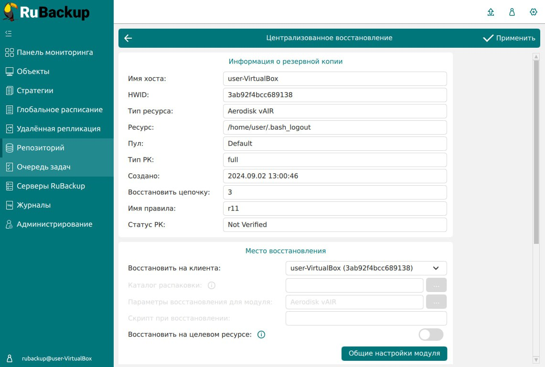Open Панель мониторинга in sidebar

click(54, 52)
